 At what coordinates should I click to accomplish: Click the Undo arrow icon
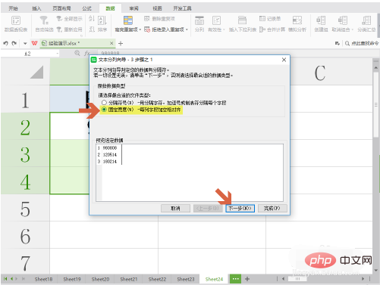point(5,43)
